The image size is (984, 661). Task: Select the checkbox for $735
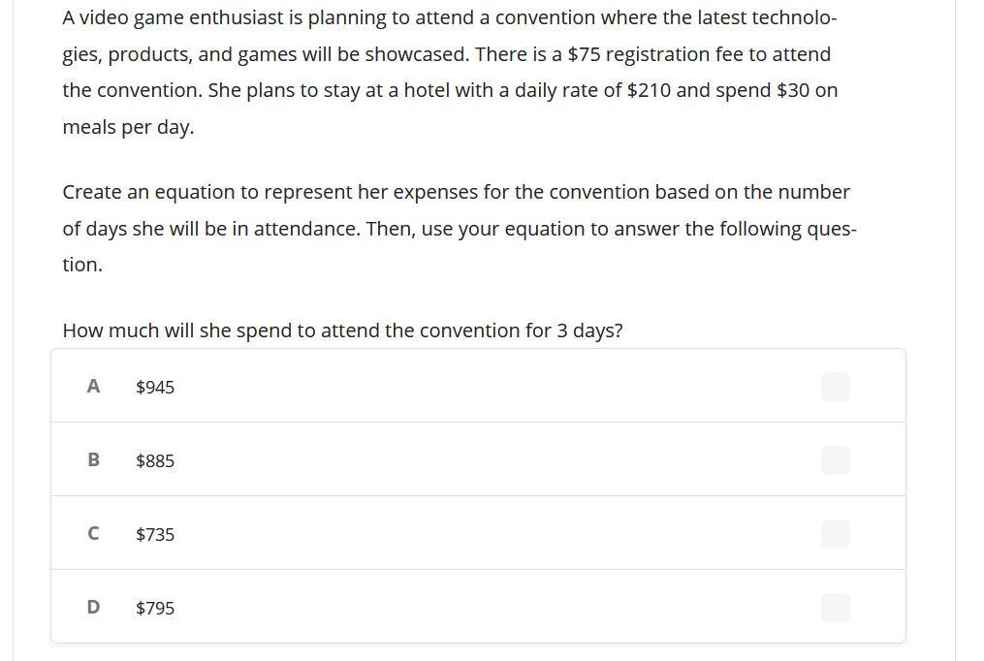click(835, 534)
